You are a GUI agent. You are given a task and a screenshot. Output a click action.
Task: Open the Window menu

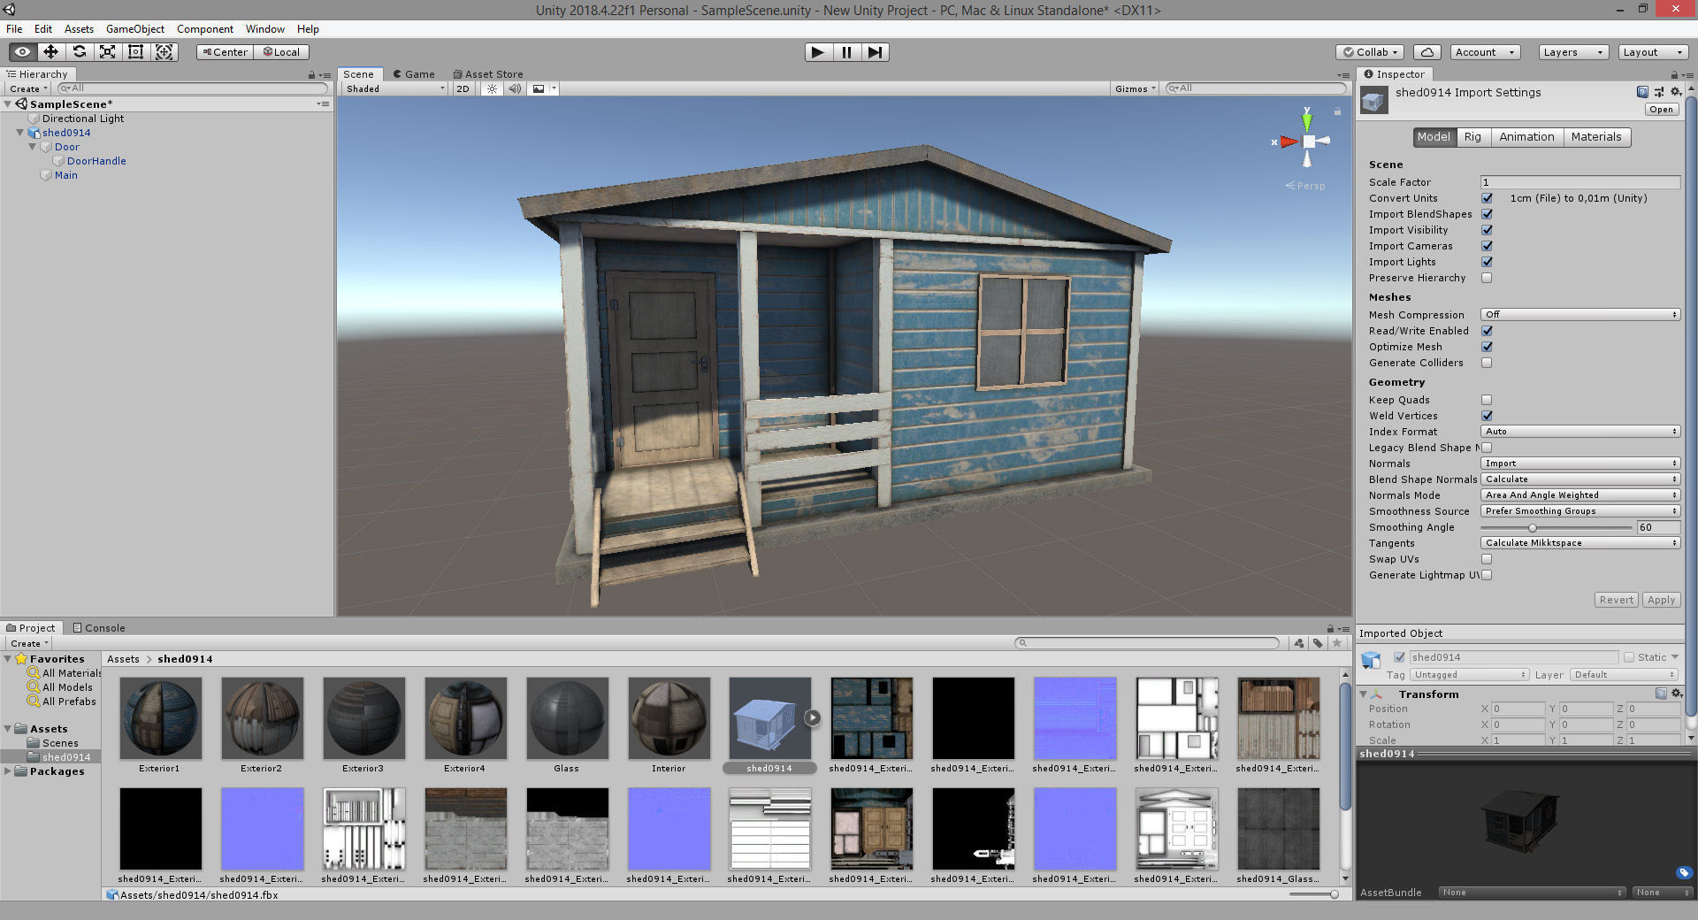(x=265, y=29)
